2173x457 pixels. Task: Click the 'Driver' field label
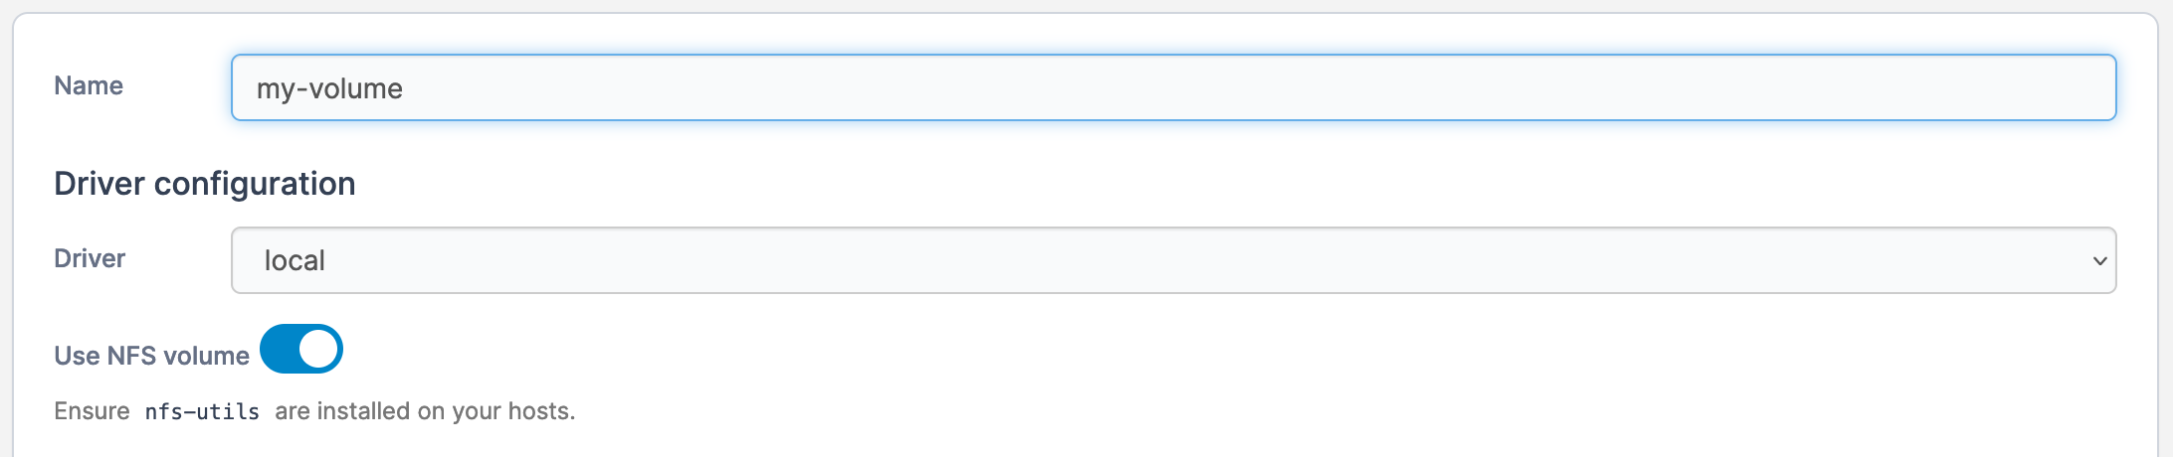click(90, 258)
